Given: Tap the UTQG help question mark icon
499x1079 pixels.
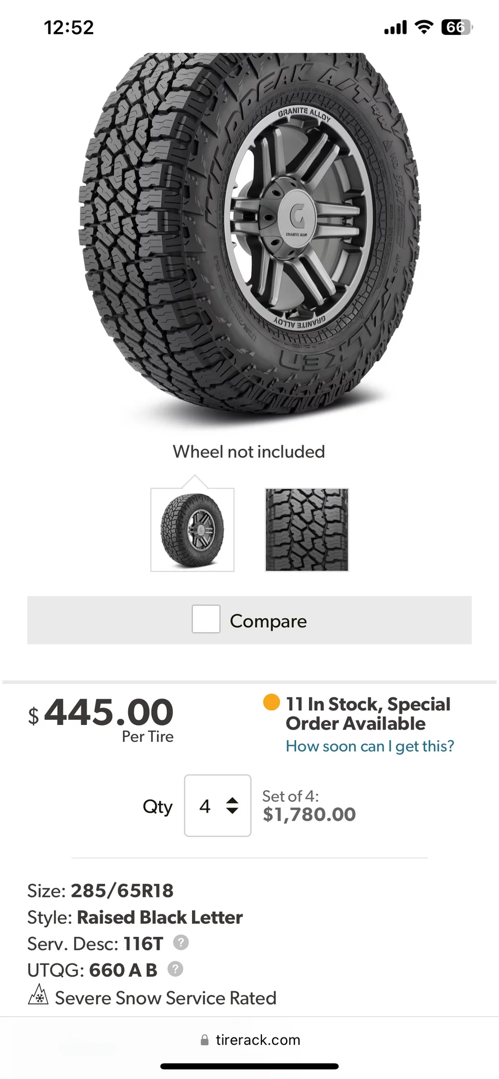Looking at the screenshot, I should [175, 969].
